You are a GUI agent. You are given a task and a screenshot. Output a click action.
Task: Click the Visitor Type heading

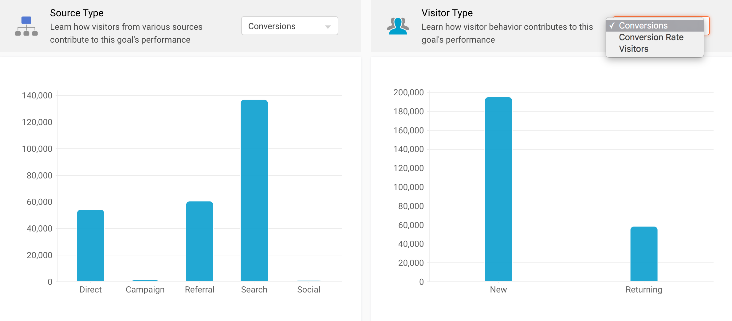[447, 13]
